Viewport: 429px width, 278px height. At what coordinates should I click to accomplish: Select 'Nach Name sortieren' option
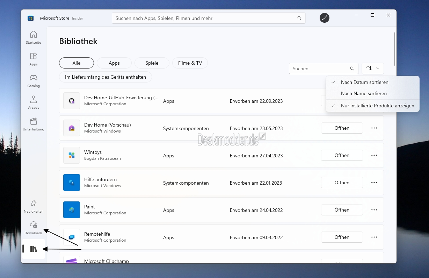[x=364, y=93]
